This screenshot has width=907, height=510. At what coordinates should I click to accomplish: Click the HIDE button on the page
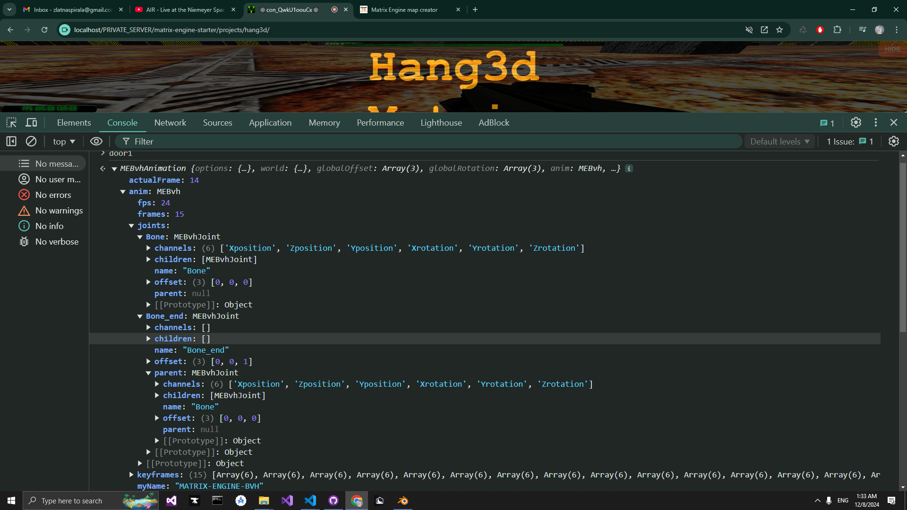pos(892,49)
